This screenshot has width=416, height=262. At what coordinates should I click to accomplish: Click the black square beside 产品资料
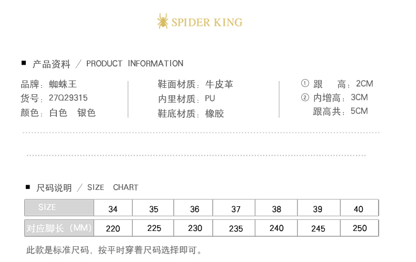click(x=24, y=63)
